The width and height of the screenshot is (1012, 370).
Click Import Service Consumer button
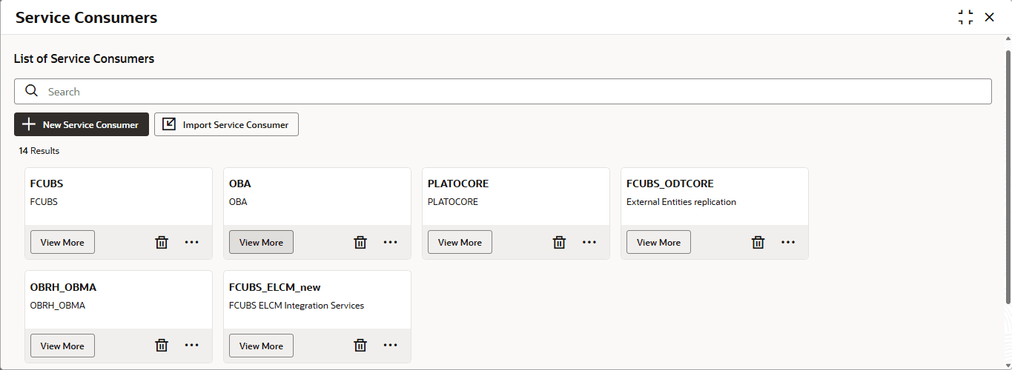pyautogui.click(x=226, y=124)
